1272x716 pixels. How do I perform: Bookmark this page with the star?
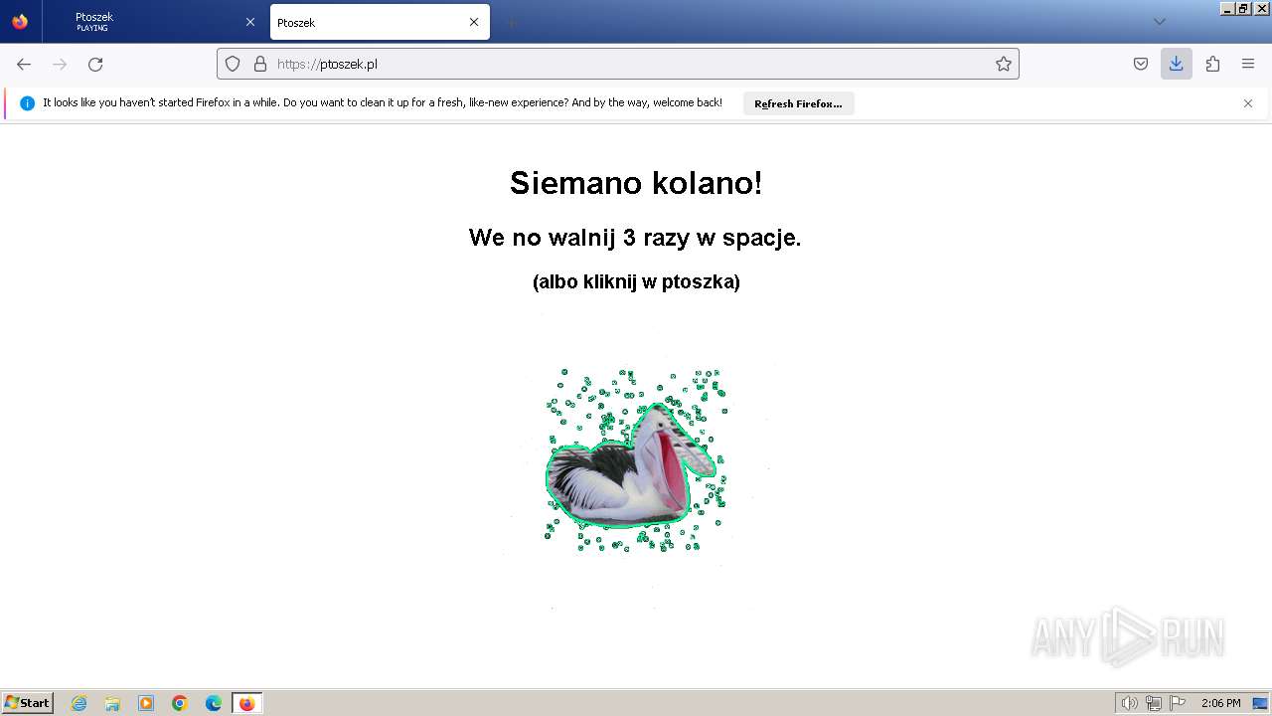(x=1004, y=64)
